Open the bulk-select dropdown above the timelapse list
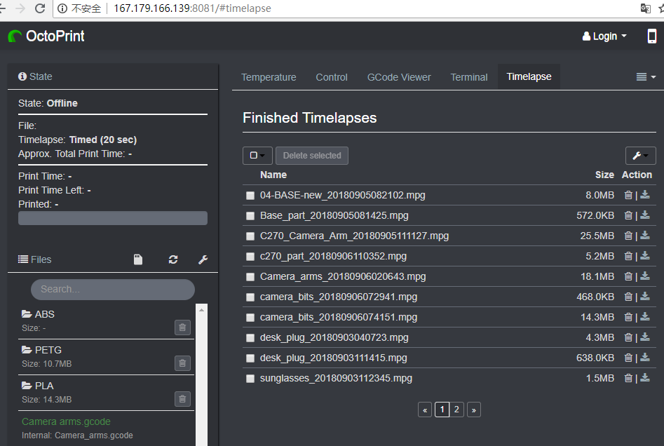The image size is (664, 446). [257, 155]
